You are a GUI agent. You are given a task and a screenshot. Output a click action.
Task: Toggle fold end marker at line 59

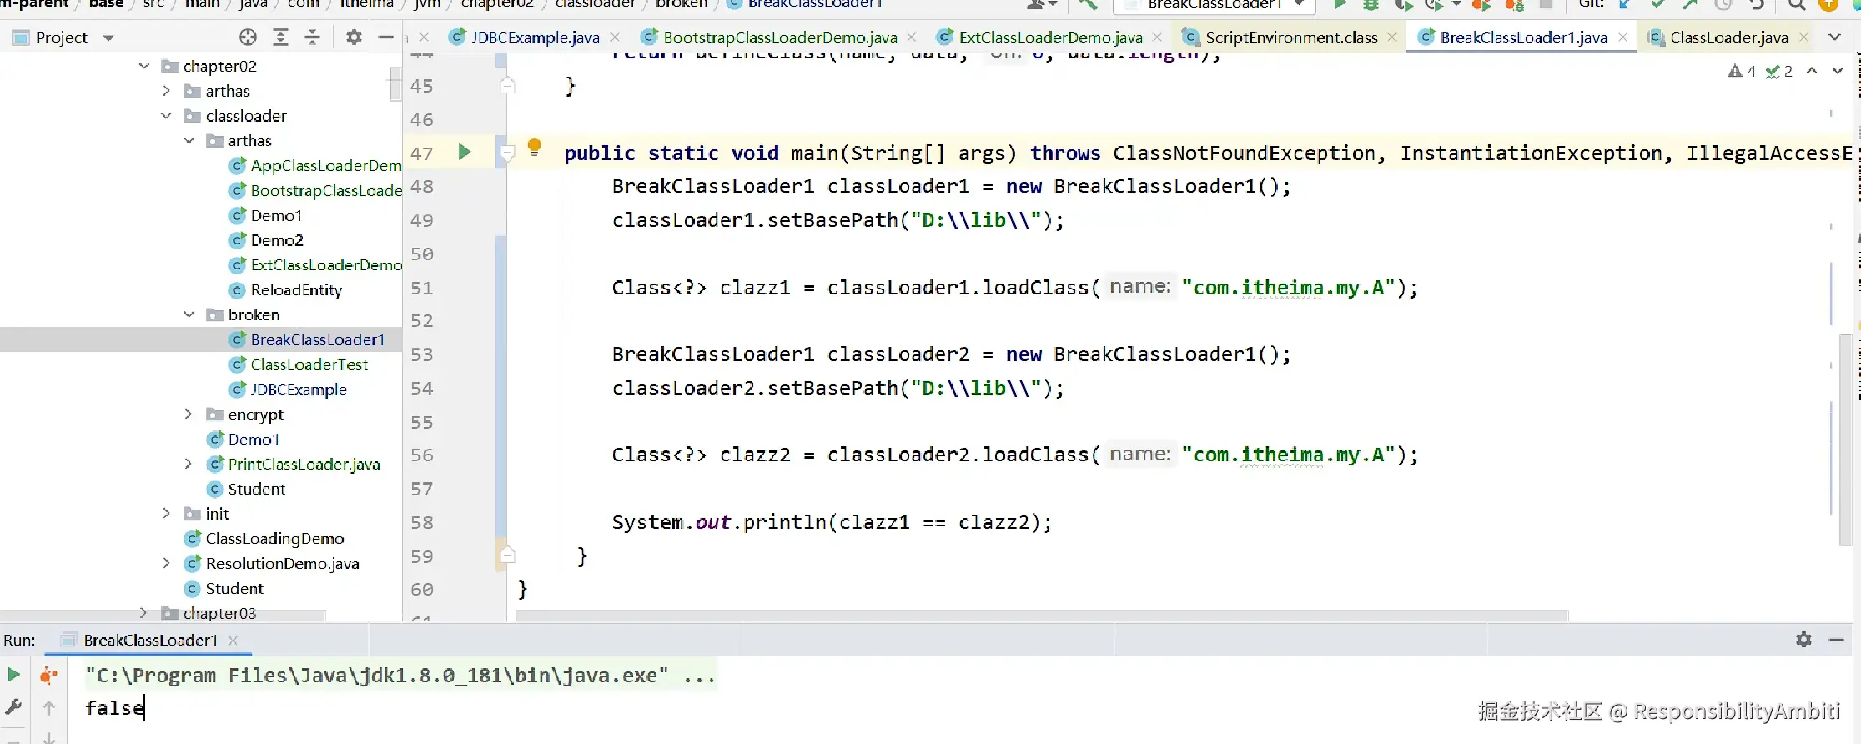(507, 555)
